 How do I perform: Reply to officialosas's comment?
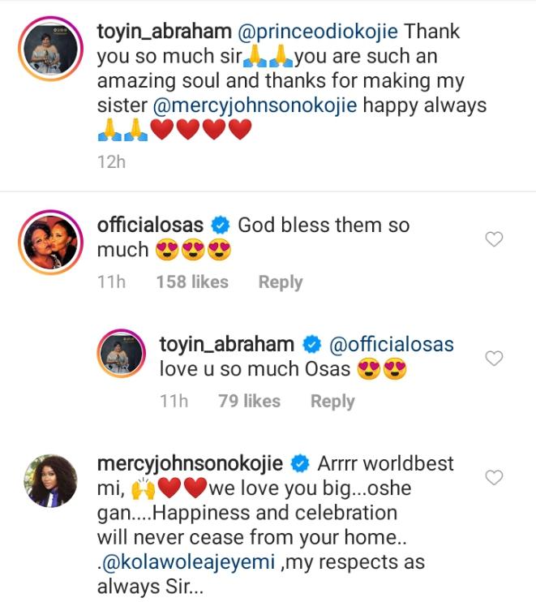pos(280,282)
